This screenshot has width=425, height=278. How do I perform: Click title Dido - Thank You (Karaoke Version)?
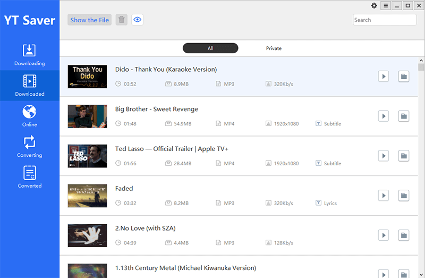166,70
